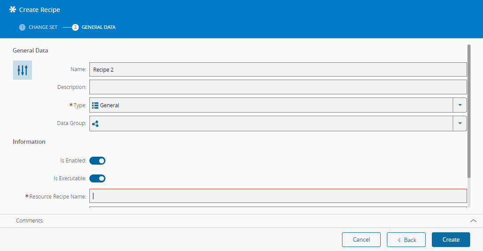Click the share-nodes icon in Data Group field
Viewport: 483px width, 251px height.
tap(95, 124)
